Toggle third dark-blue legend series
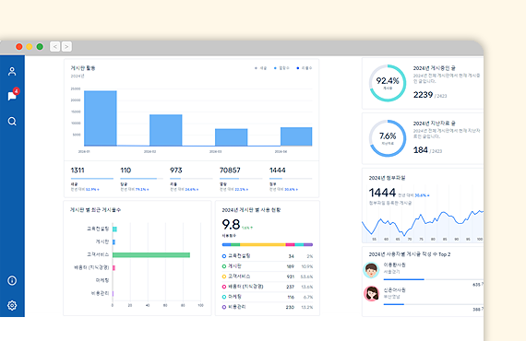This screenshot has height=341, width=526. [x=304, y=68]
